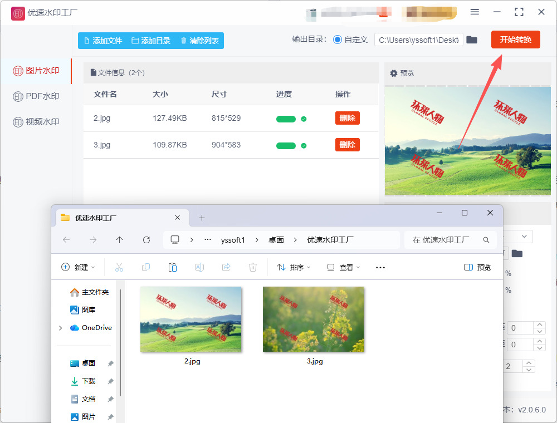Select the 2.jpg thumbnail in Explorer
Image resolution: width=557 pixels, height=423 pixels.
point(191,319)
